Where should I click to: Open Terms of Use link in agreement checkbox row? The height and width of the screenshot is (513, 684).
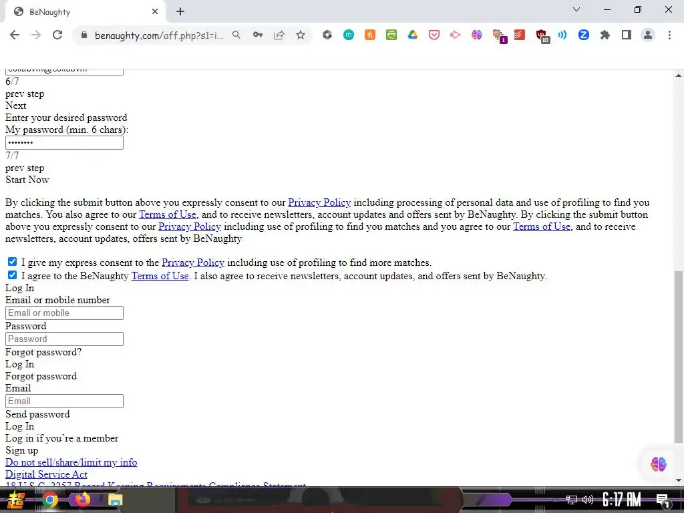(160, 276)
